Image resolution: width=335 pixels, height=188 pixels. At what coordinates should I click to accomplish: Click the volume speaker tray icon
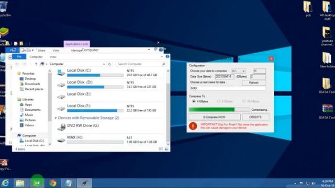pyautogui.click(x=313, y=183)
